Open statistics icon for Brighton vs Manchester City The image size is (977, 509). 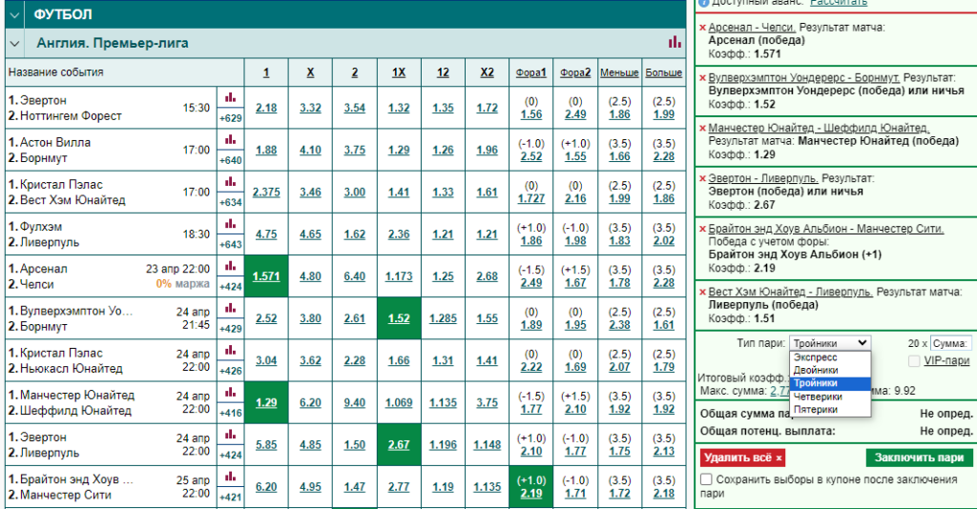point(231,477)
